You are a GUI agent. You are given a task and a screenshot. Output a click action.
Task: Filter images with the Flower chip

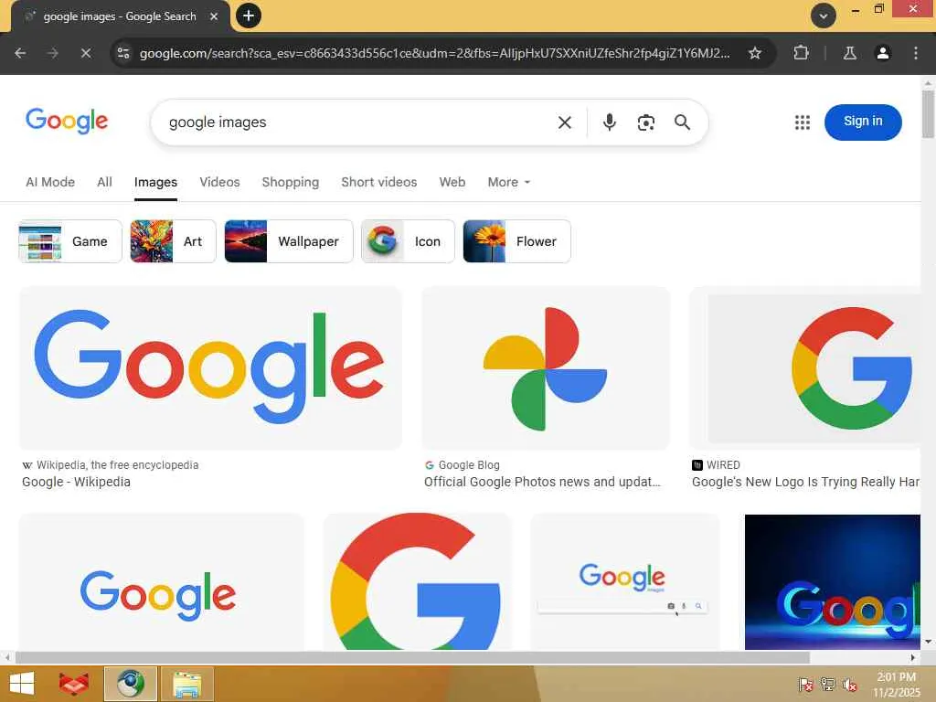[517, 241]
